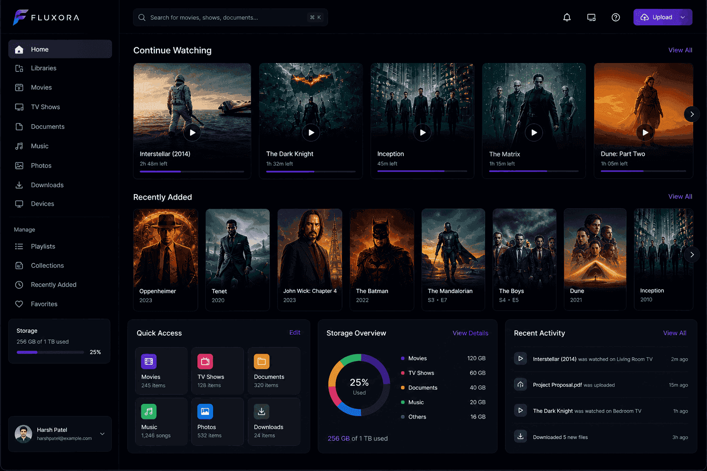The height and width of the screenshot is (471, 707).
Task: Click Interstellar progress bar
Action: pyautogui.click(x=192, y=172)
